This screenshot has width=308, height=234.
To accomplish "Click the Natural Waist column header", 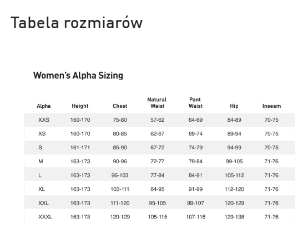I will pos(157,103).
